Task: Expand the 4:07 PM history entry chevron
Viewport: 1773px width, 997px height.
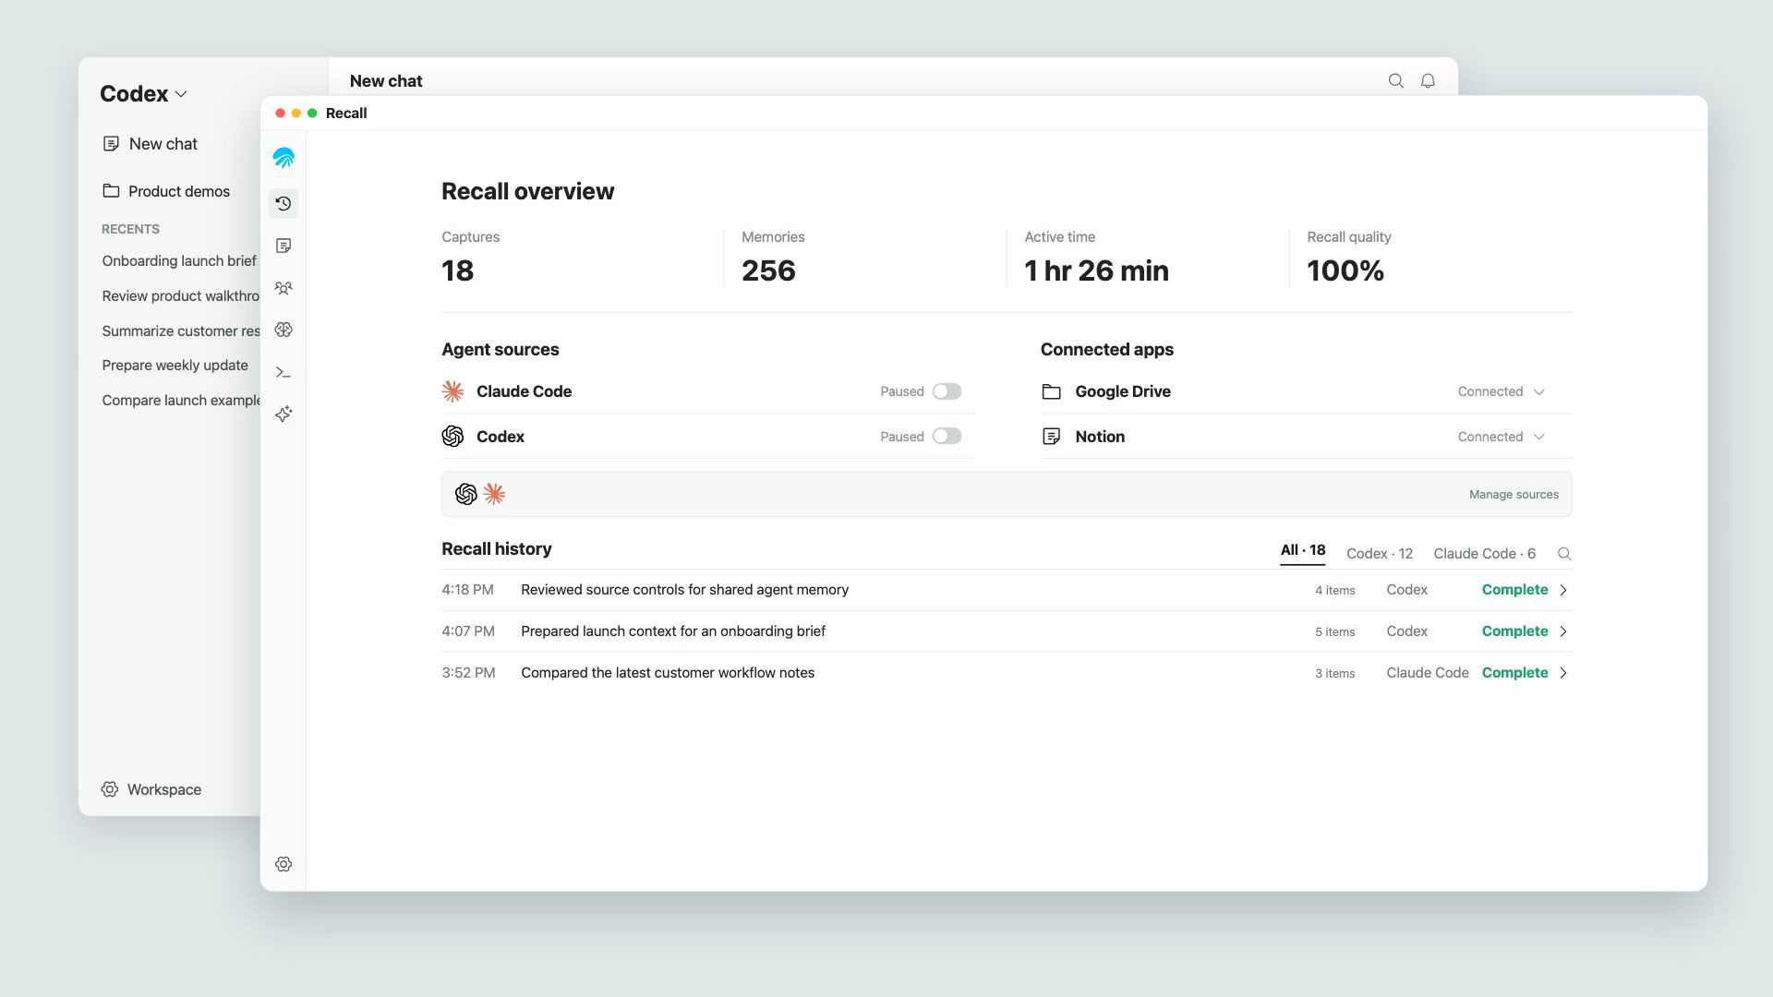Action: 1563,631
